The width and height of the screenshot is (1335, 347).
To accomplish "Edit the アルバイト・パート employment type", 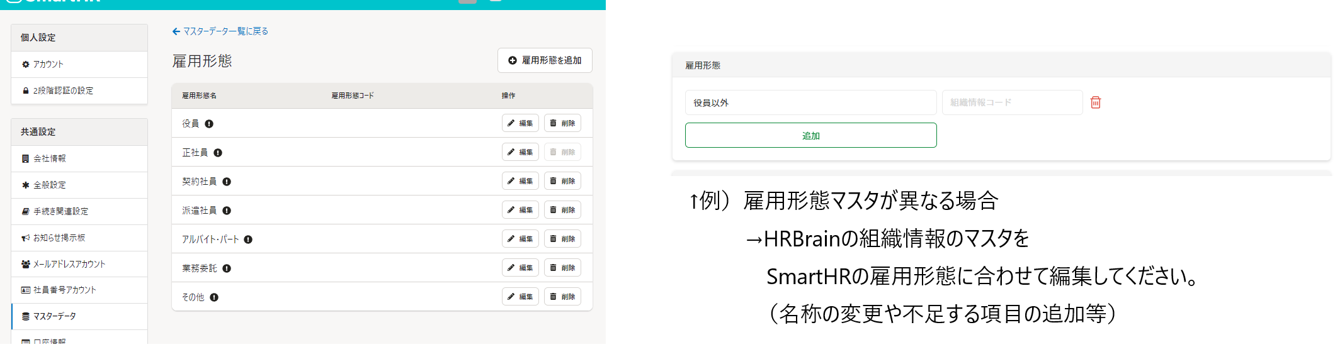I will click(x=520, y=239).
